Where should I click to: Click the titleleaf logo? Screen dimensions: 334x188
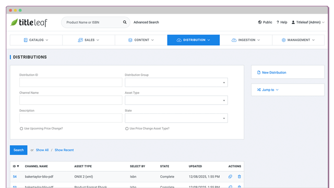point(29,22)
